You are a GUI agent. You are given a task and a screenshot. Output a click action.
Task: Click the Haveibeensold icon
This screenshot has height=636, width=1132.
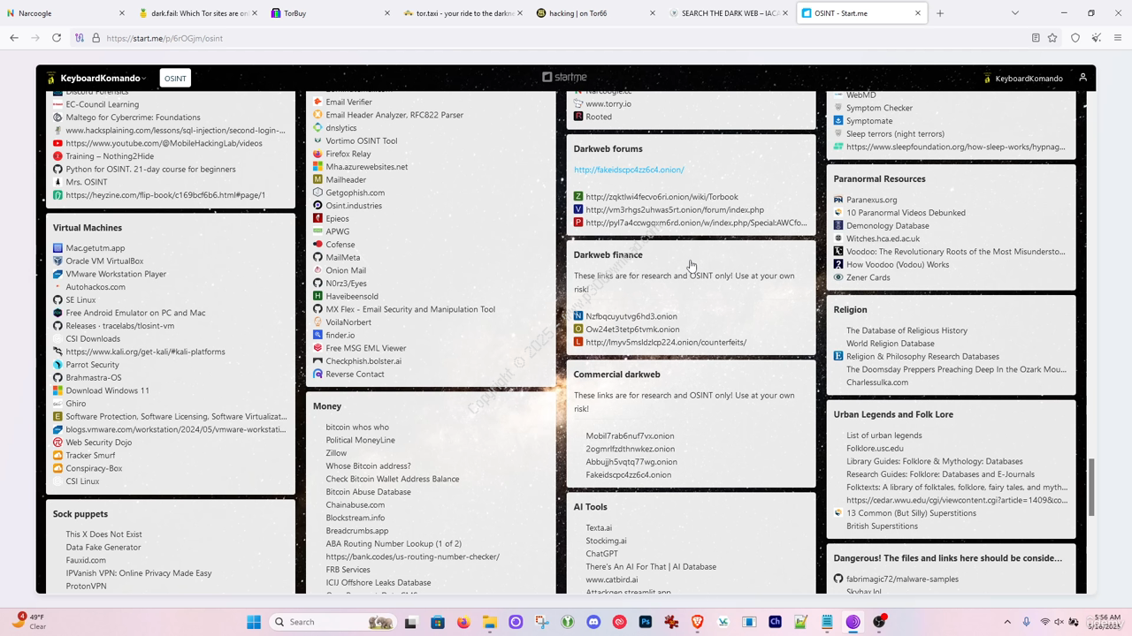coord(317,297)
